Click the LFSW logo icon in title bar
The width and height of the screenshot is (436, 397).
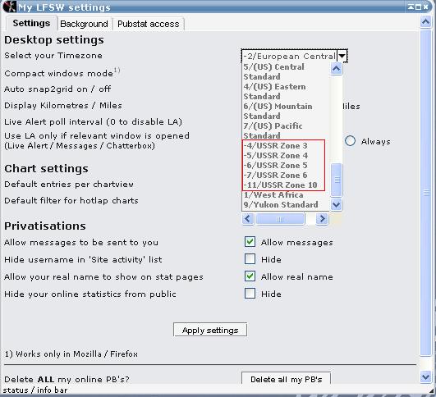pos(9,7)
